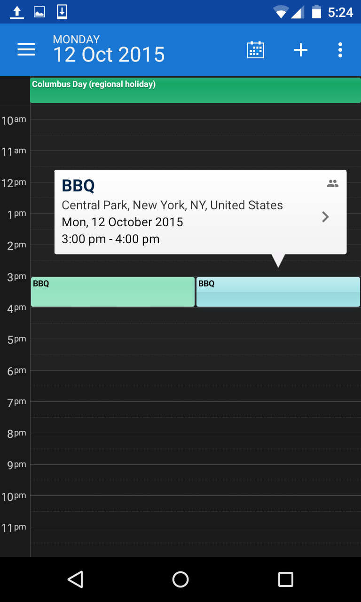Screen dimensions: 361x602
Task: Open BBQ details with chevron arrow
Action: (325, 217)
